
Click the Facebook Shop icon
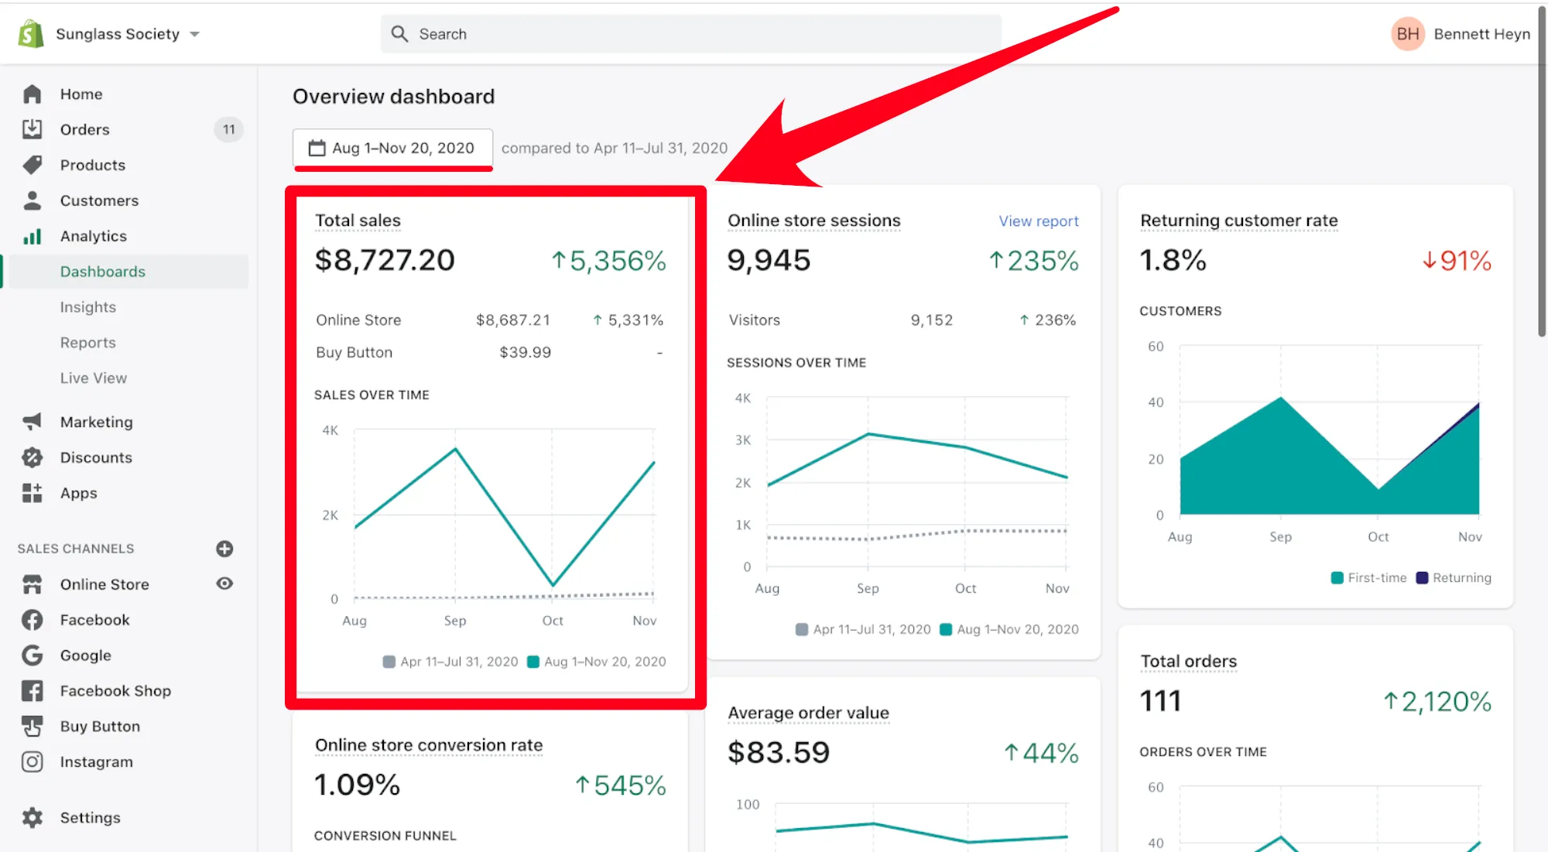coord(32,691)
